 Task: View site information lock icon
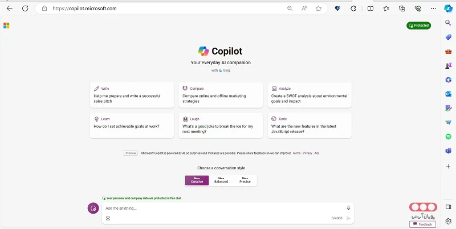(44, 9)
